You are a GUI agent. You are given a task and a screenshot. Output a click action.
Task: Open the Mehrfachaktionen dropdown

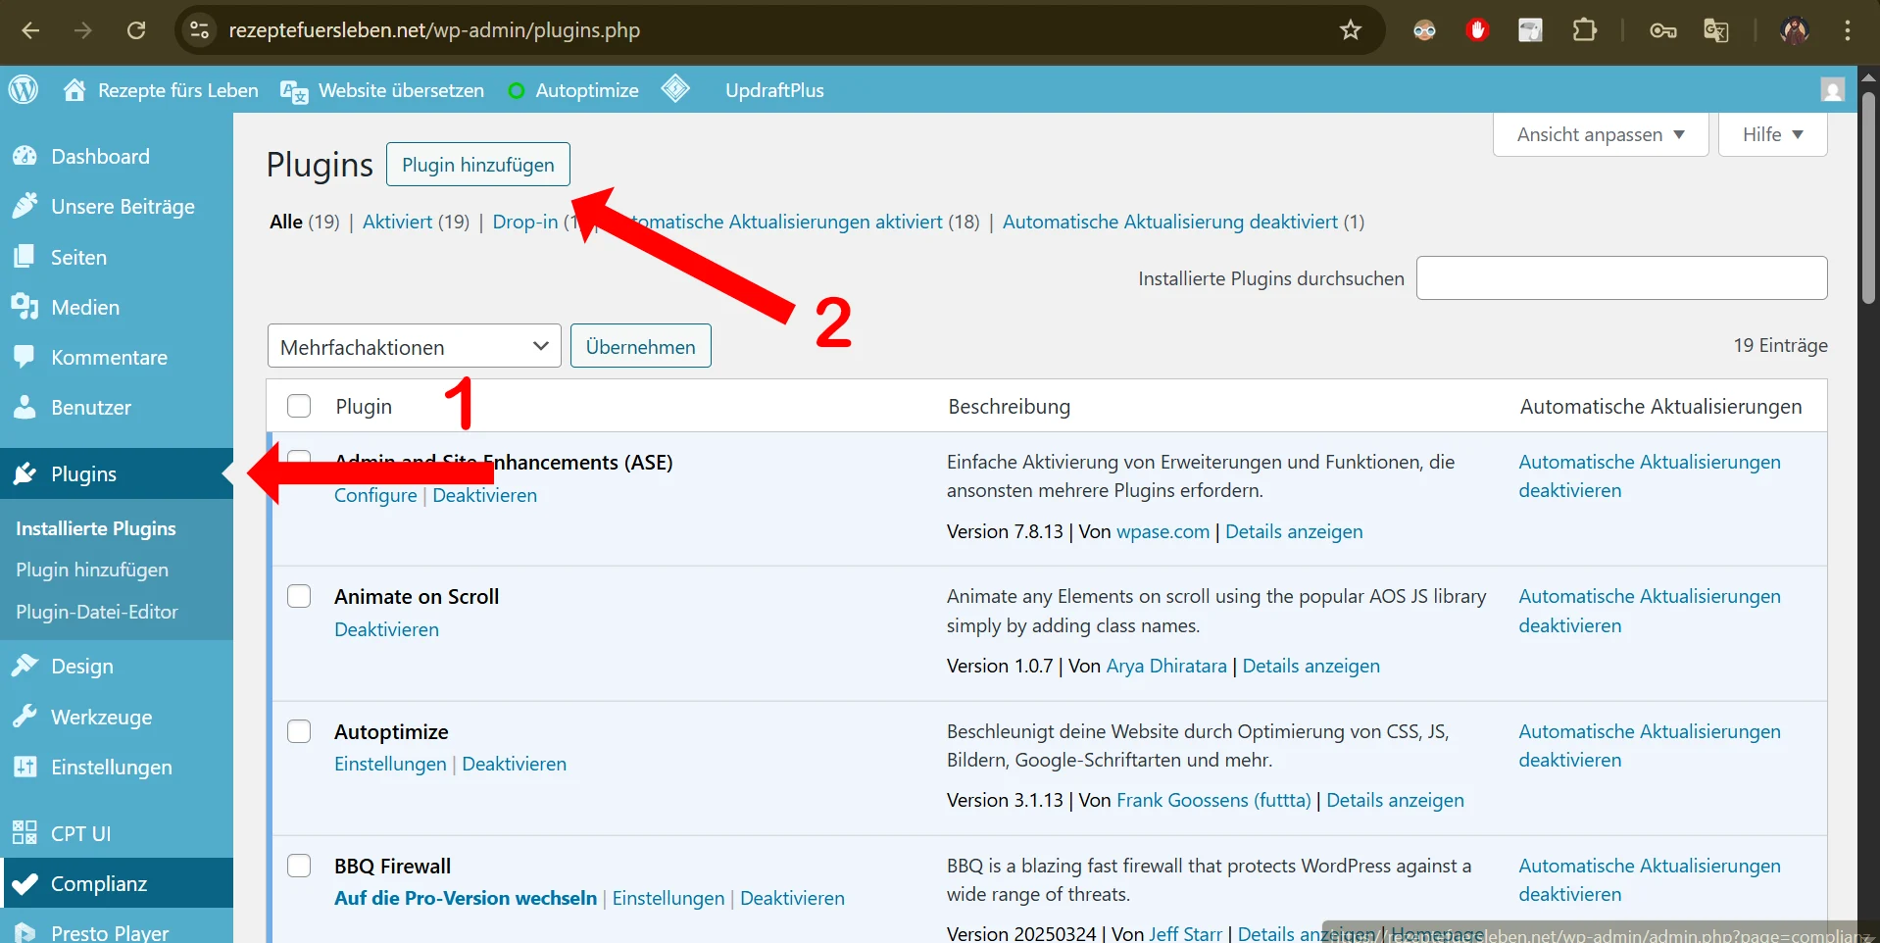[414, 347]
